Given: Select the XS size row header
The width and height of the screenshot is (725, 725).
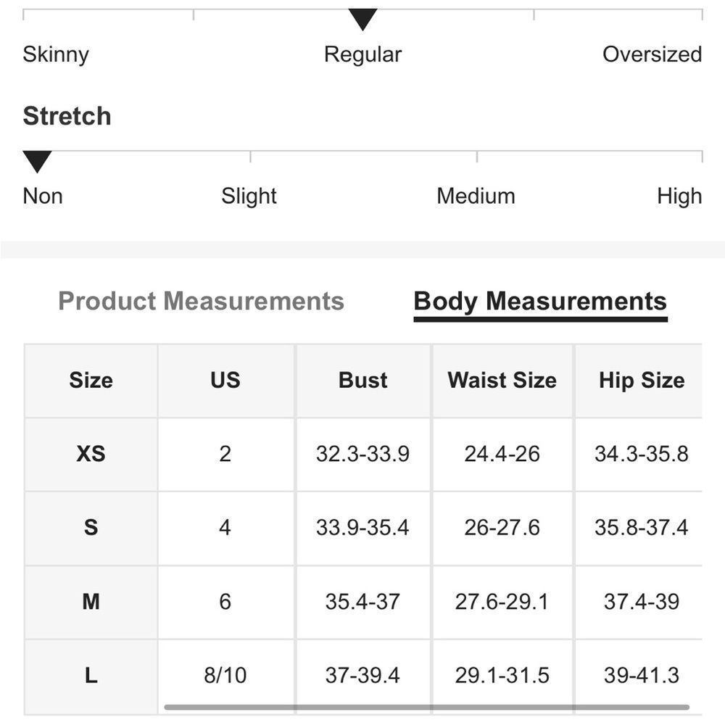Looking at the screenshot, I should click(91, 454).
